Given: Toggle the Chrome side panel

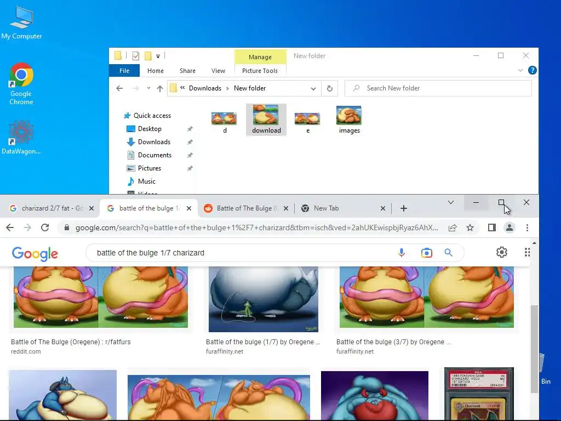Looking at the screenshot, I should (492, 227).
